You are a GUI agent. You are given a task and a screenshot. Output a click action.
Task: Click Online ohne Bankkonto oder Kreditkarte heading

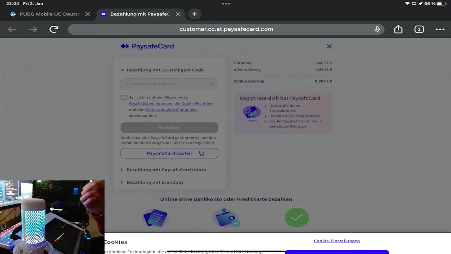(x=226, y=199)
